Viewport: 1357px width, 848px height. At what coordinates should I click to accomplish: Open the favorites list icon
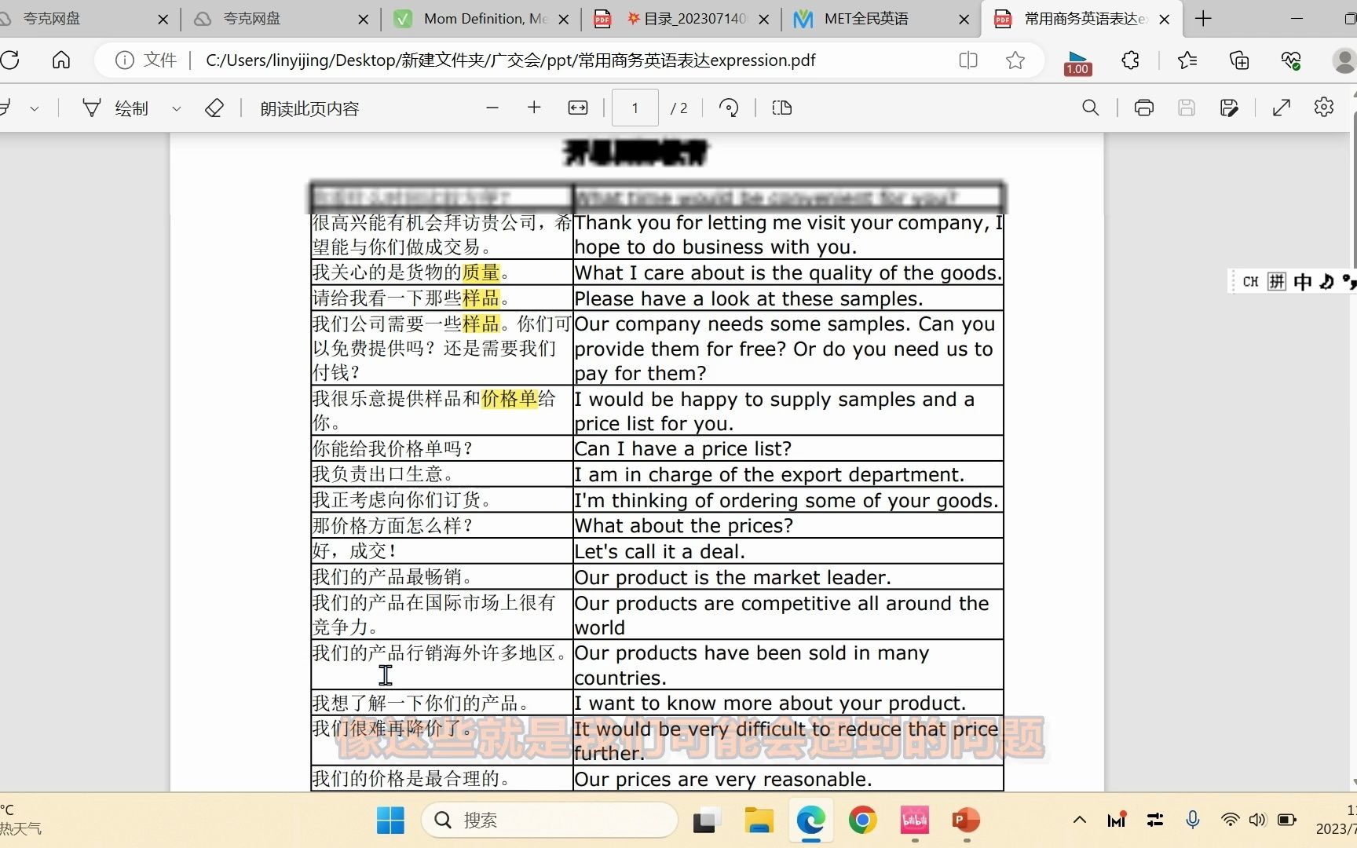[x=1187, y=60]
